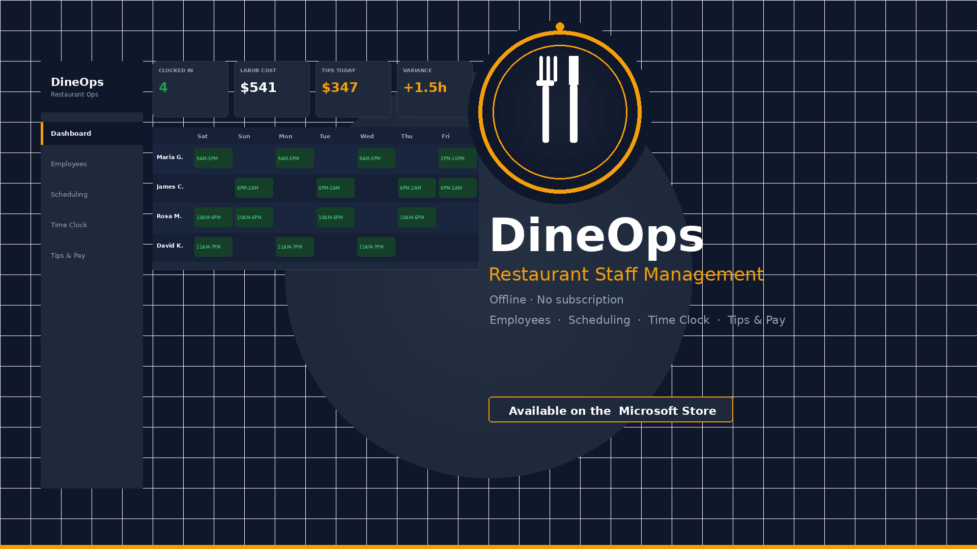Image resolution: width=977 pixels, height=549 pixels.
Task: Open Maria G.'s Wednesday 9AM-5PM shift
Action: coord(376,158)
